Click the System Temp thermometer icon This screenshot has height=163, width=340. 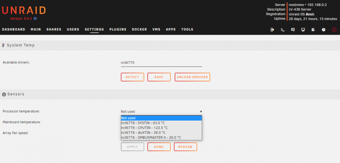[x=3, y=45]
